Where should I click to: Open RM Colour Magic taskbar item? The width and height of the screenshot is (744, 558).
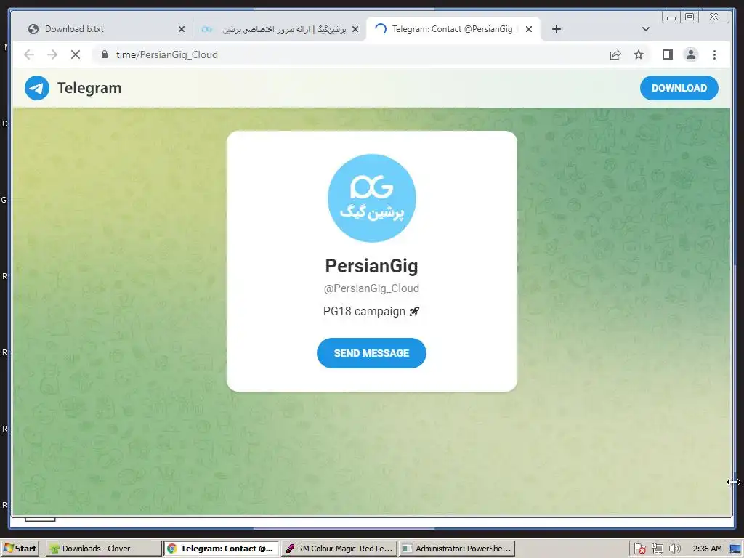click(x=339, y=549)
